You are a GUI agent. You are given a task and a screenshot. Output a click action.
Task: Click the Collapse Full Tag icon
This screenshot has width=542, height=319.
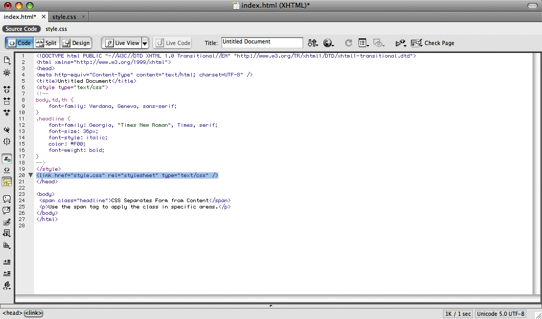(x=7, y=90)
